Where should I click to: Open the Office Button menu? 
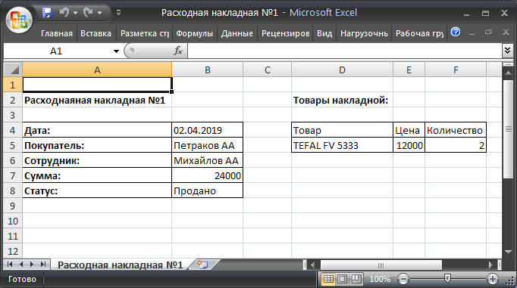click(19, 20)
